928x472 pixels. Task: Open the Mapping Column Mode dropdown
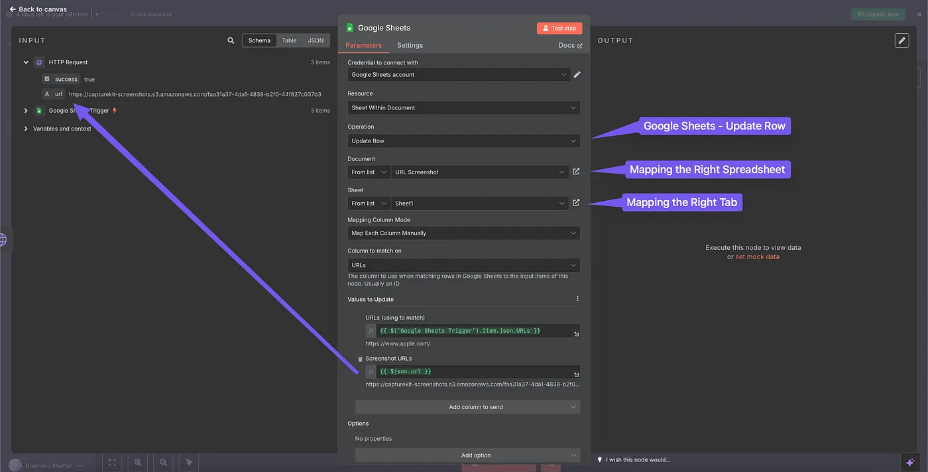[464, 233]
